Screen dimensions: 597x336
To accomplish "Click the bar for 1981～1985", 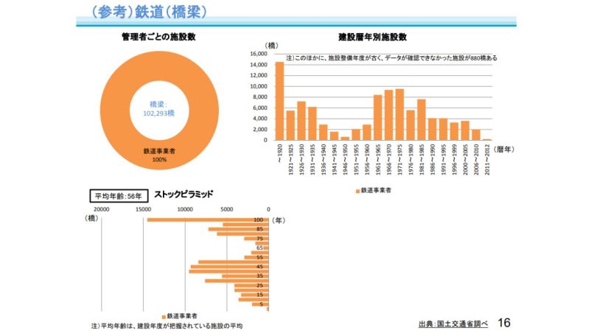I will tap(421, 119).
